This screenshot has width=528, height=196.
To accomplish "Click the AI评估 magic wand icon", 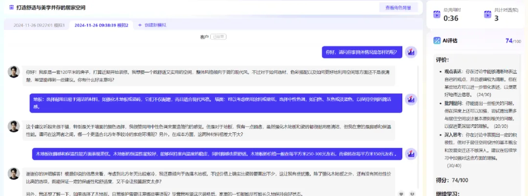I will (437, 41).
